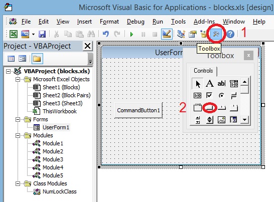The width and height of the screenshot is (274, 202).
Task: Select Sheet2 (Block Pairs) in project tree
Action: click(x=67, y=95)
